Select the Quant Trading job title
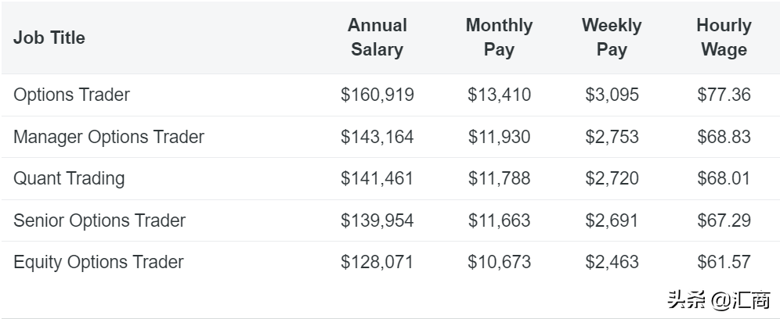Screen dimensions: 780x319 69,178
